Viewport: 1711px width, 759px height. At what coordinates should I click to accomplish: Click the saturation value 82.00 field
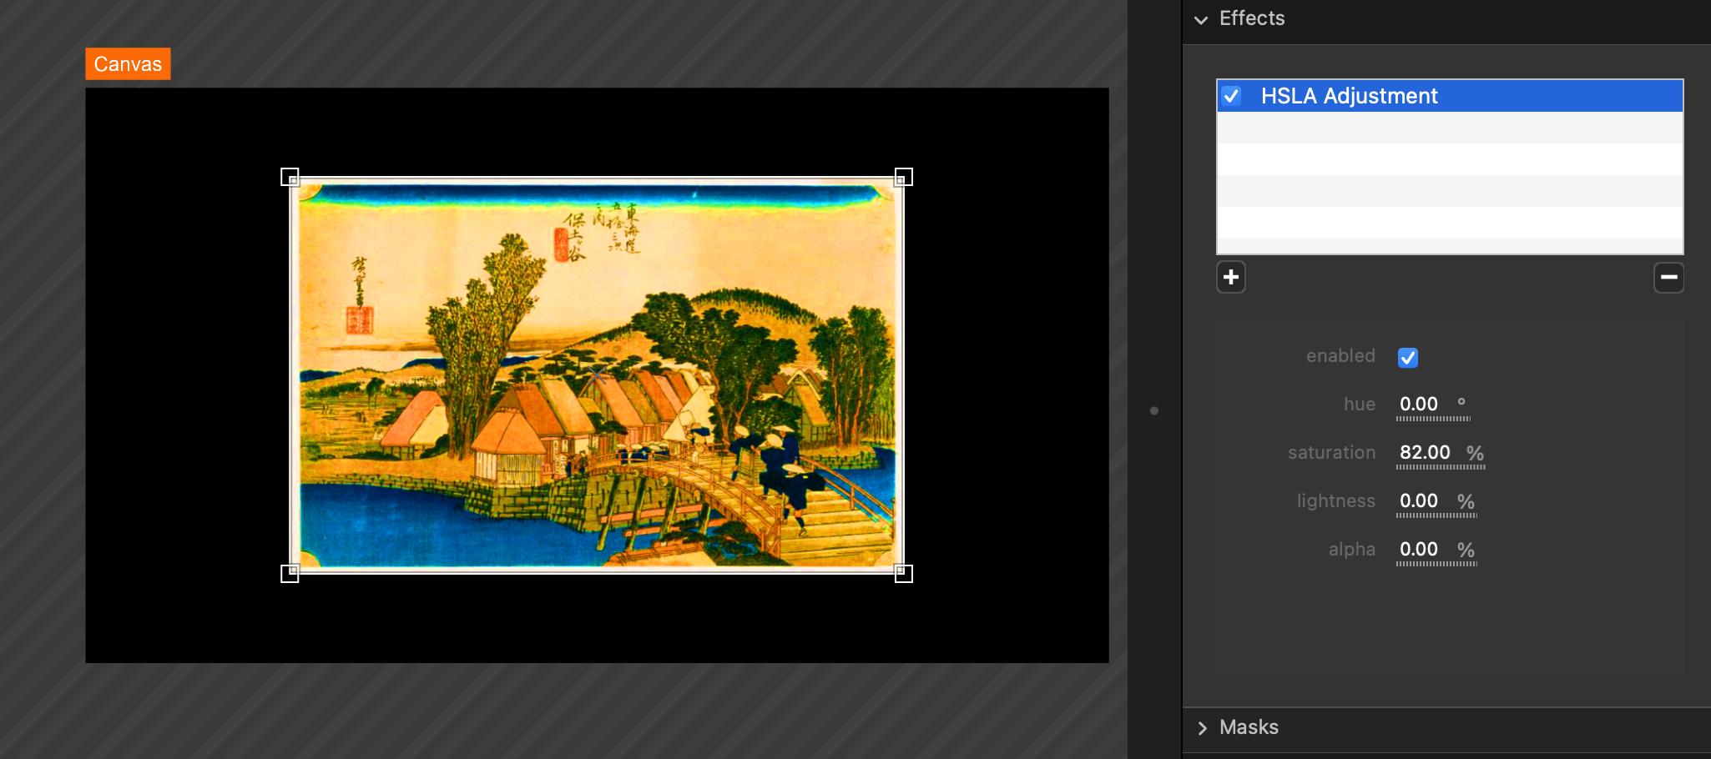(x=1424, y=453)
